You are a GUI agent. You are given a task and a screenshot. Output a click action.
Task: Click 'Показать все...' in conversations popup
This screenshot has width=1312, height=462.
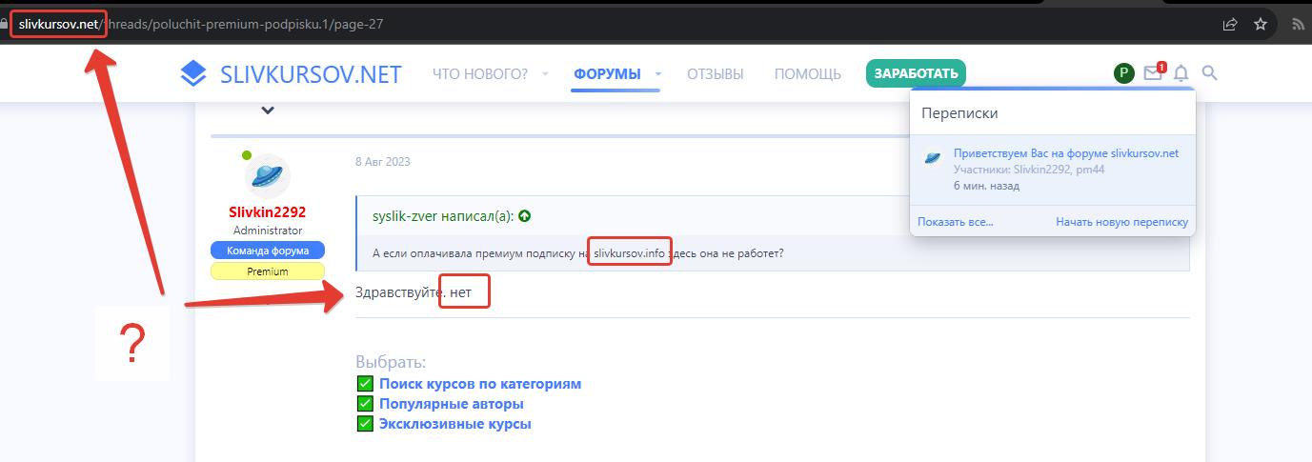pos(955,222)
